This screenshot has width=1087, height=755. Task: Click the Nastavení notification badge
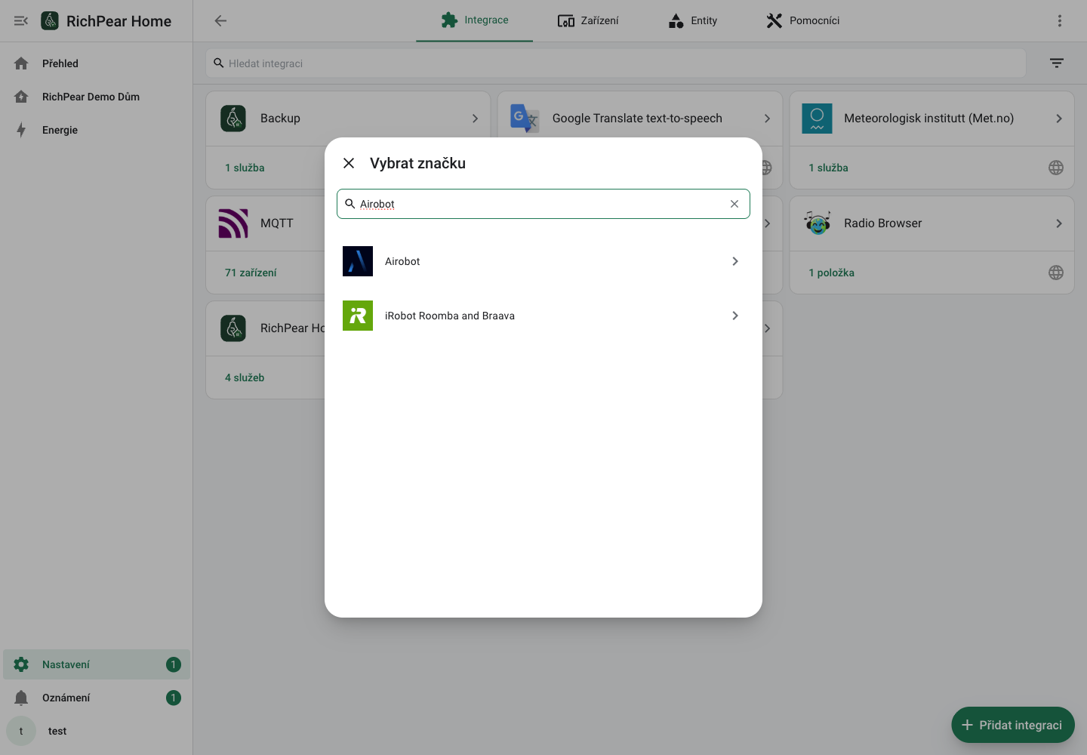(174, 664)
